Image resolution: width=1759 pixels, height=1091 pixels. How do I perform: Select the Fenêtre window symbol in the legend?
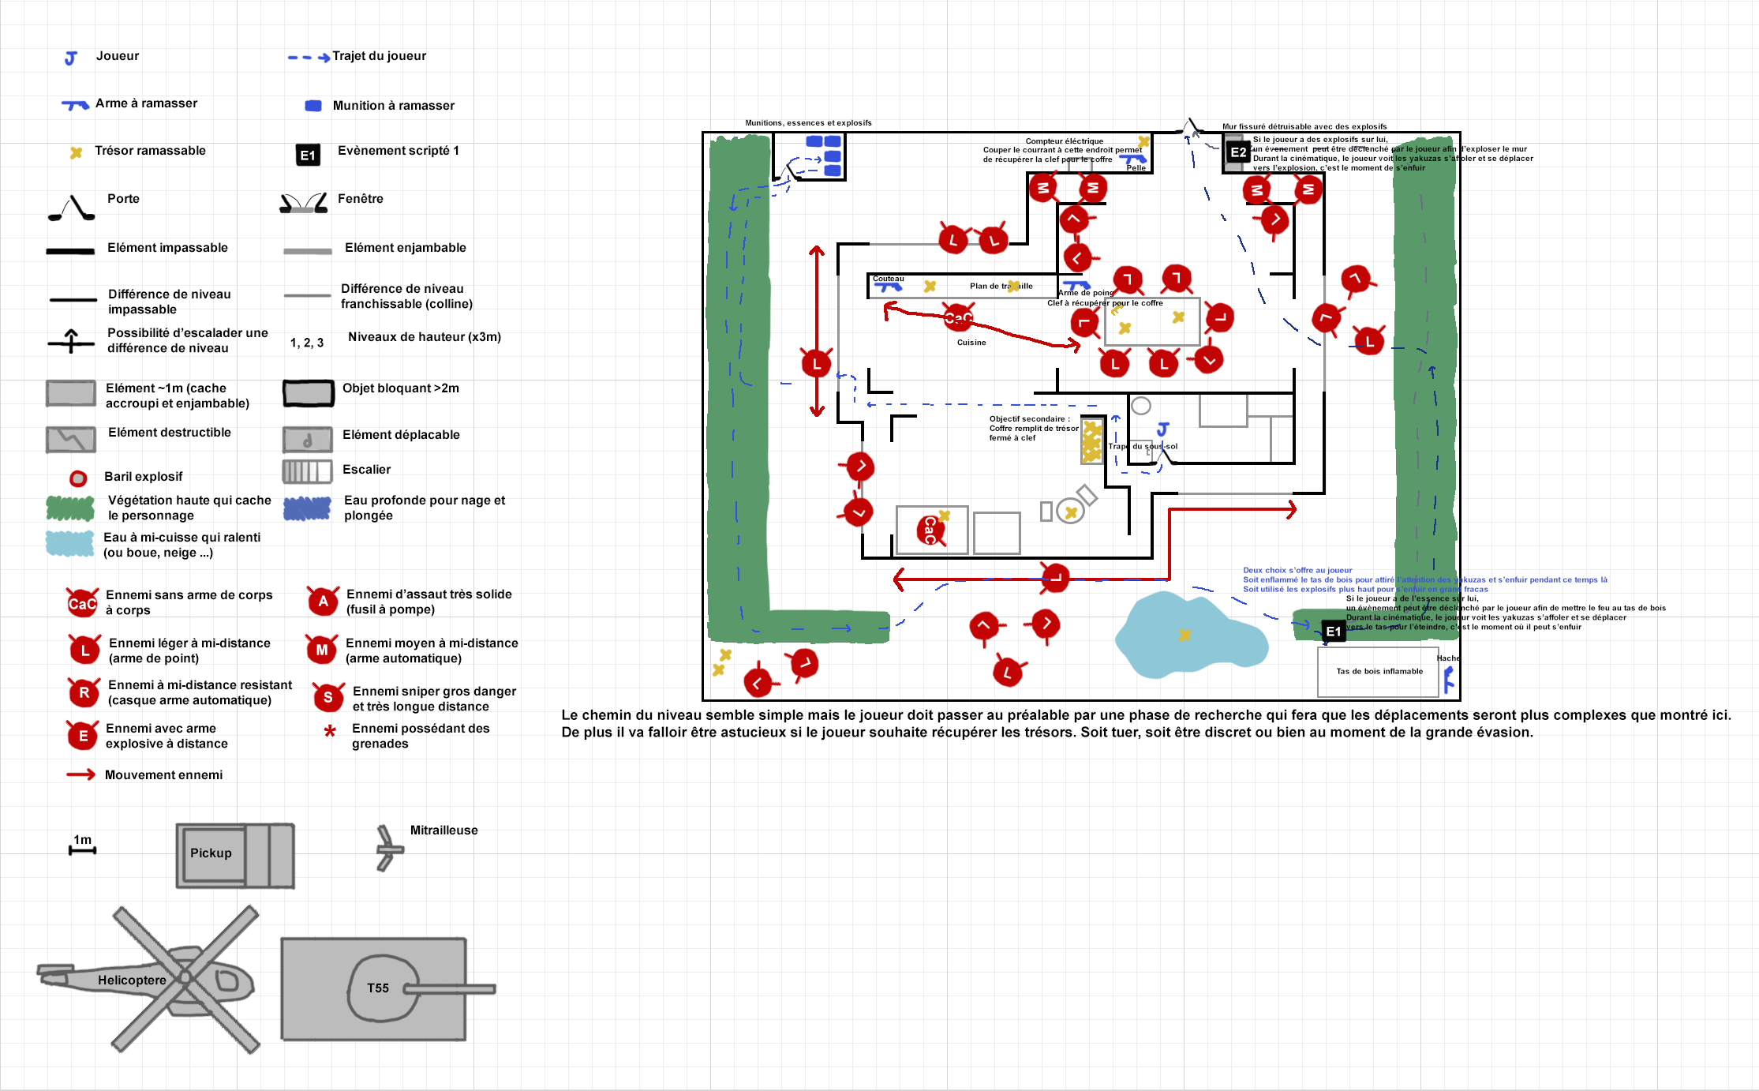[x=304, y=203]
